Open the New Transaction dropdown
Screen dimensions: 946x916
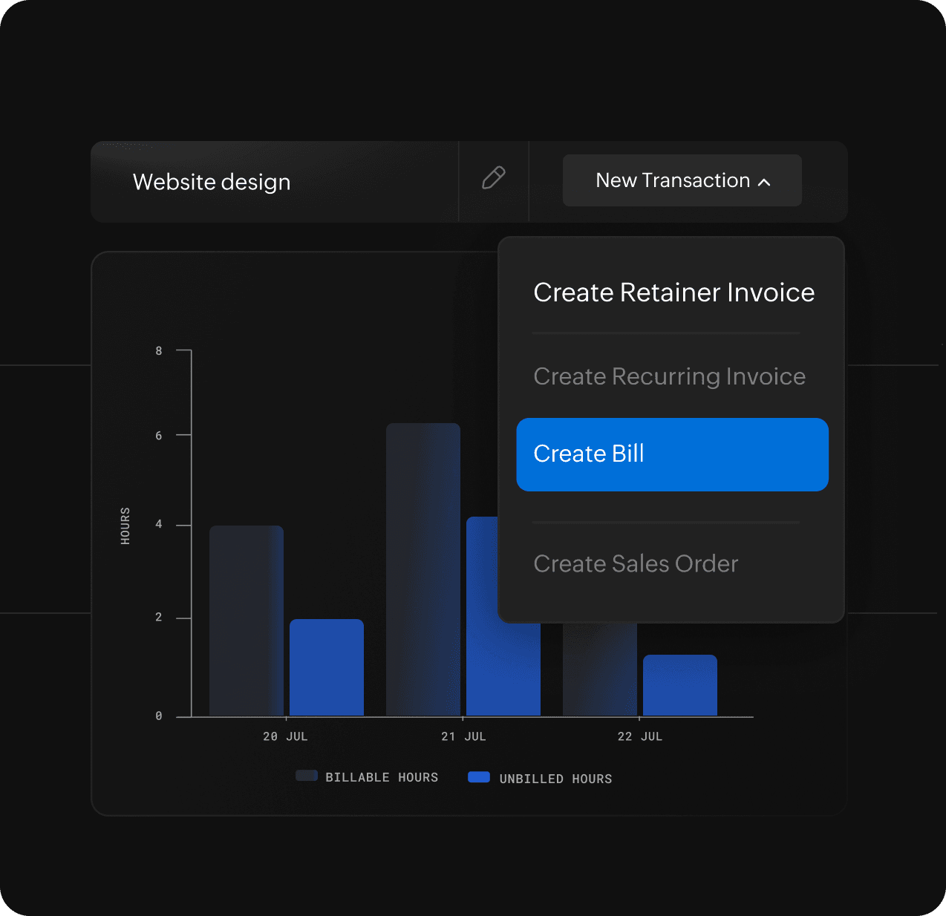pos(673,180)
